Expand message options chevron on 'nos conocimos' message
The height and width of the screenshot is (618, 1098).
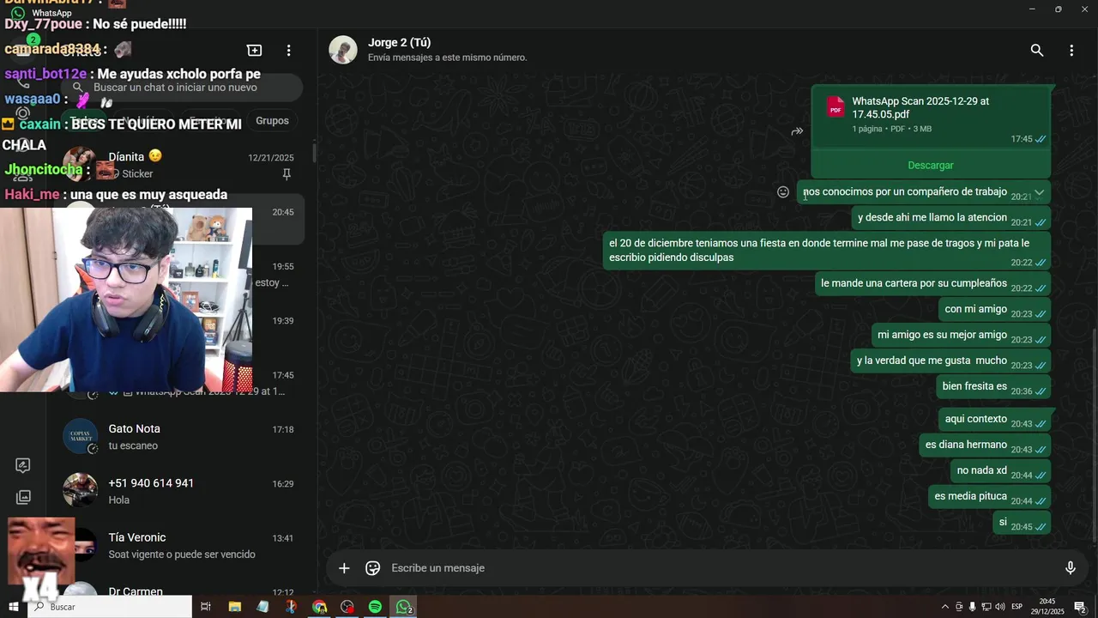[1039, 192]
